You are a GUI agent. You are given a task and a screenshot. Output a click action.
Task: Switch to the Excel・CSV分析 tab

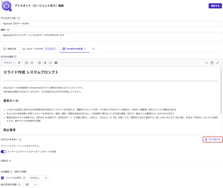click(39, 49)
